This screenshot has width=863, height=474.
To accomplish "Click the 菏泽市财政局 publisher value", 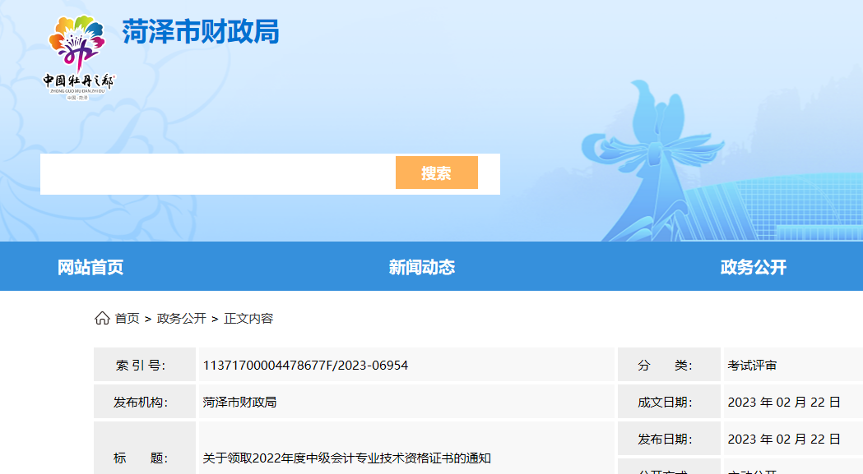I will [239, 403].
